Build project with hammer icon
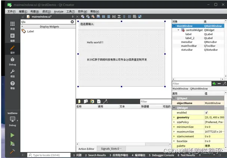Viewport: 227px width, 158px height. (12, 151)
